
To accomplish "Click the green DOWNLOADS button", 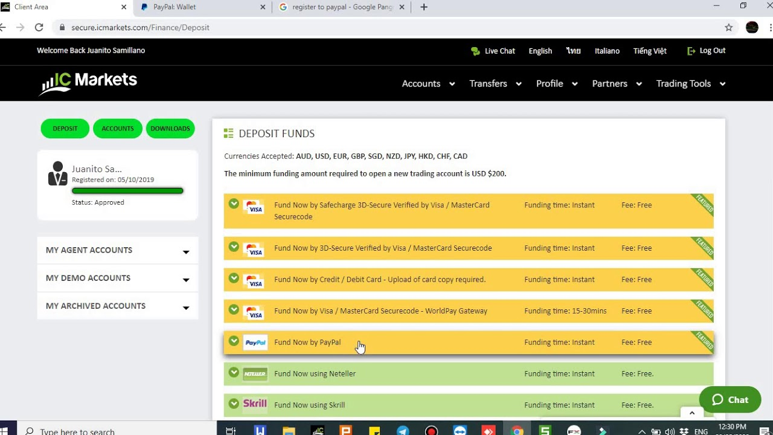I will pyautogui.click(x=170, y=129).
